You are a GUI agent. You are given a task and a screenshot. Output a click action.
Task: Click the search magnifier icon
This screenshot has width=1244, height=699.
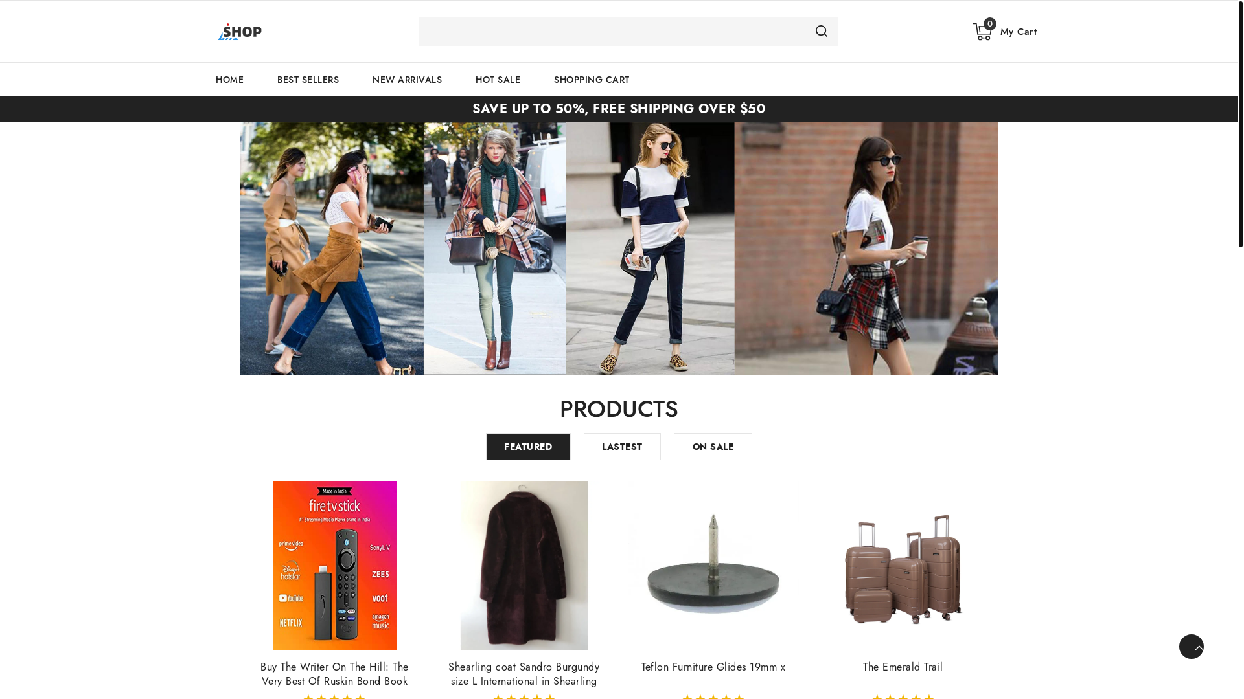pyautogui.click(x=821, y=31)
